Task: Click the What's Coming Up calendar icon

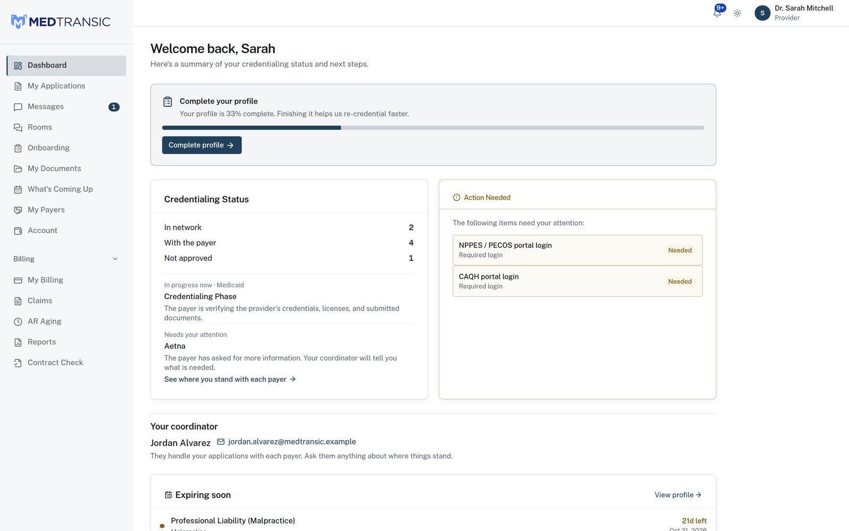Action: 18,190
